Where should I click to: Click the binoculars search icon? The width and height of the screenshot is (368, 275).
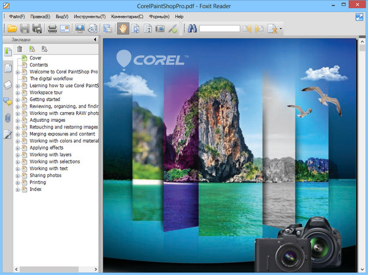(x=191, y=28)
